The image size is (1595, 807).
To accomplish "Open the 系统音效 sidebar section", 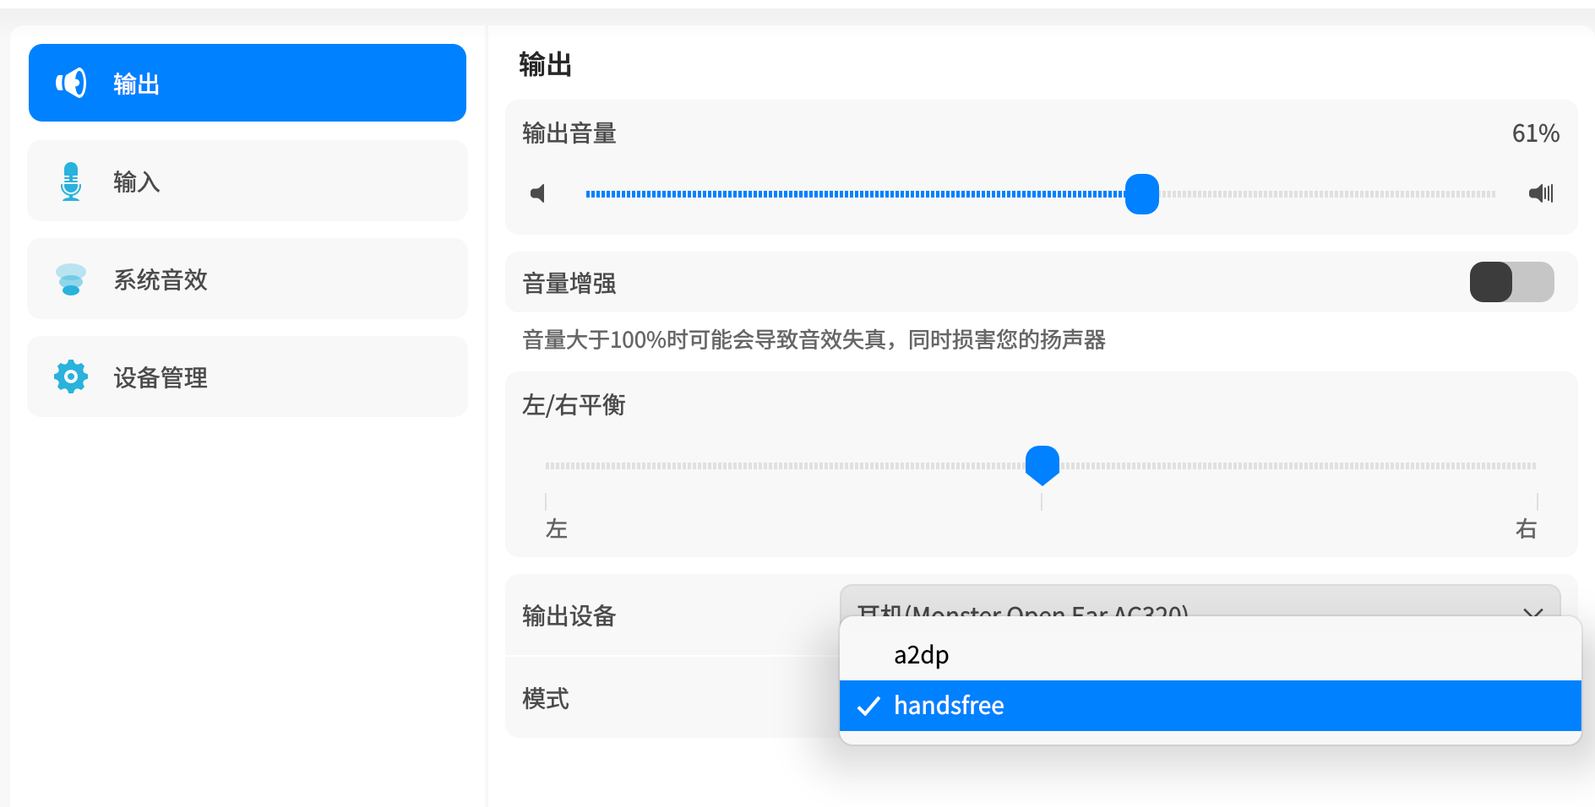I will click(247, 279).
